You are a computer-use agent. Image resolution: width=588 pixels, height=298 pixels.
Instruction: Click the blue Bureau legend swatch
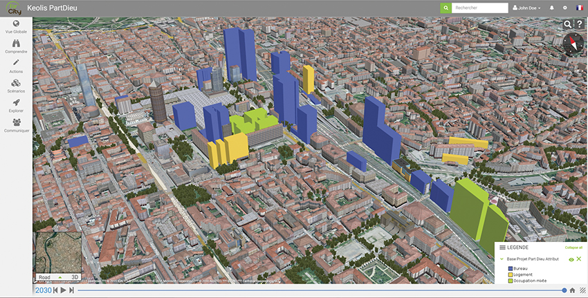pyautogui.click(x=511, y=269)
